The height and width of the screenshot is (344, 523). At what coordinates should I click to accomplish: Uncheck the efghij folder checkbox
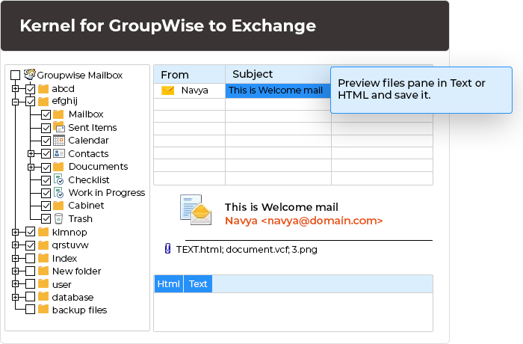(31, 102)
